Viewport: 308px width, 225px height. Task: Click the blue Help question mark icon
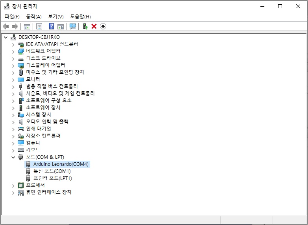click(x=51, y=26)
